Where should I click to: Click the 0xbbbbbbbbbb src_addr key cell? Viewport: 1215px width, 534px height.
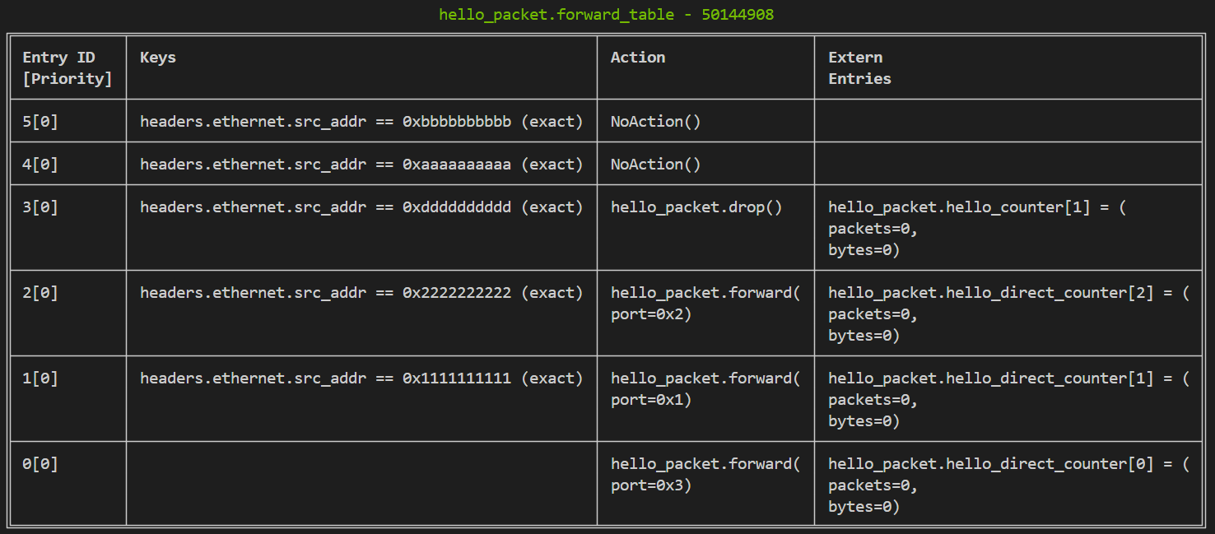coord(361,122)
